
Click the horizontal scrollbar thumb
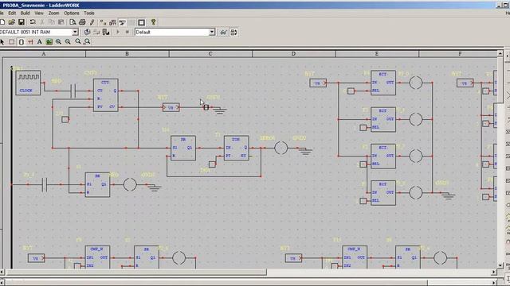[x=136, y=272]
